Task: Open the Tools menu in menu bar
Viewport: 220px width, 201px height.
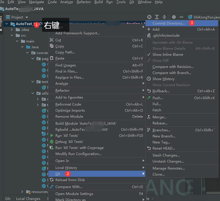Action: tap(121, 2)
